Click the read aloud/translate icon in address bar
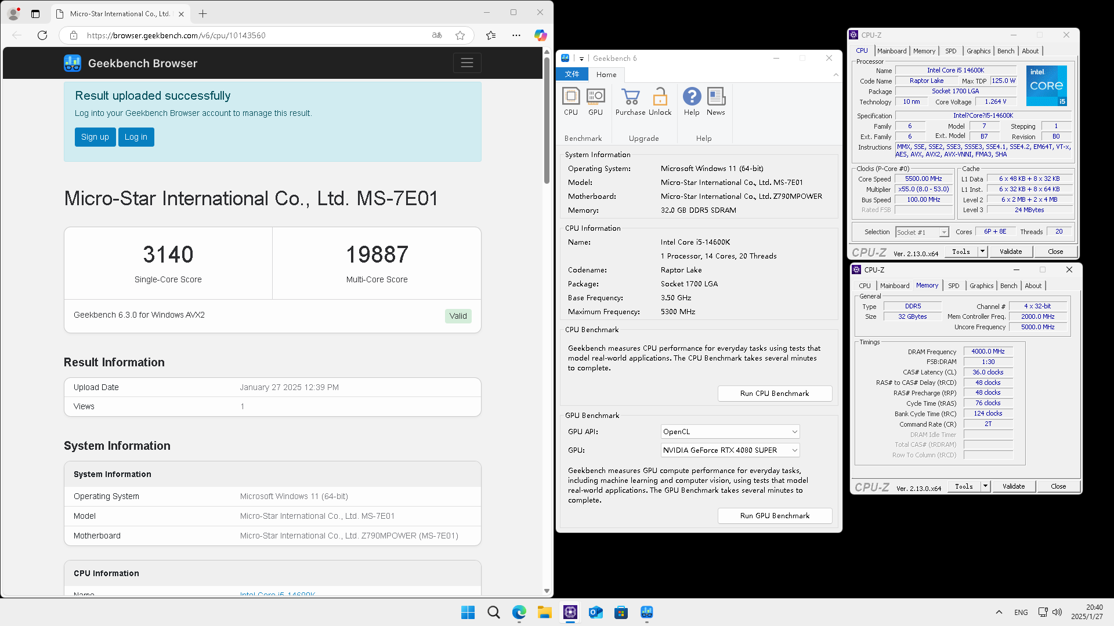 point(437,35)
